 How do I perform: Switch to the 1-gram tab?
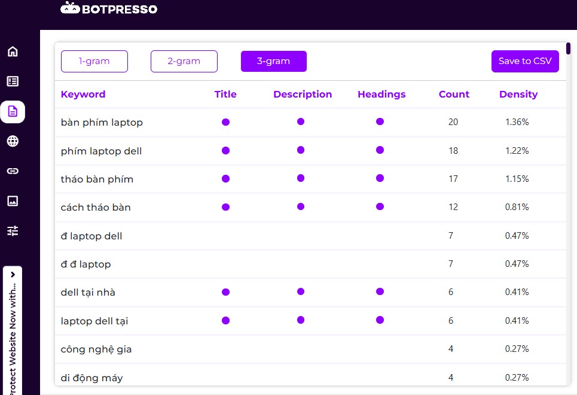94,61
